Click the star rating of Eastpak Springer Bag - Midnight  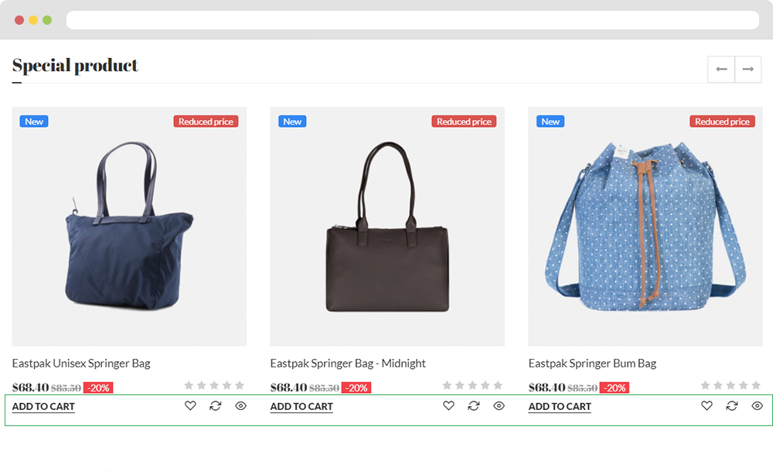tap(473, 385)
